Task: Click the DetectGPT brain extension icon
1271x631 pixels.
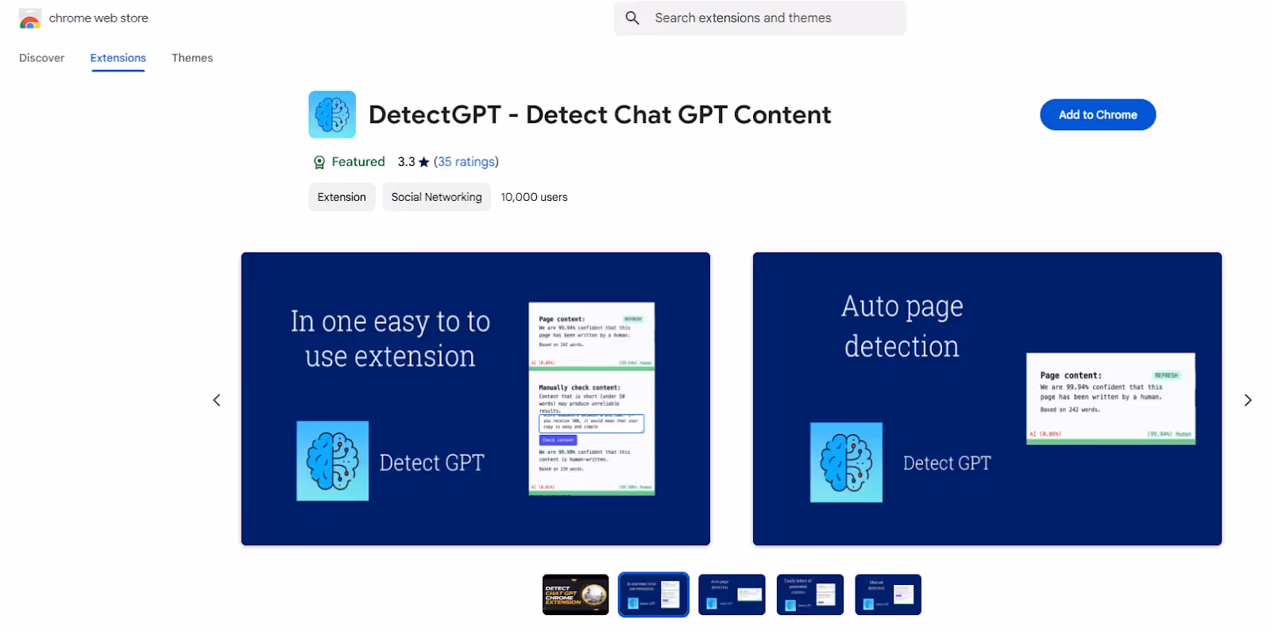Action: click(332, 115)
